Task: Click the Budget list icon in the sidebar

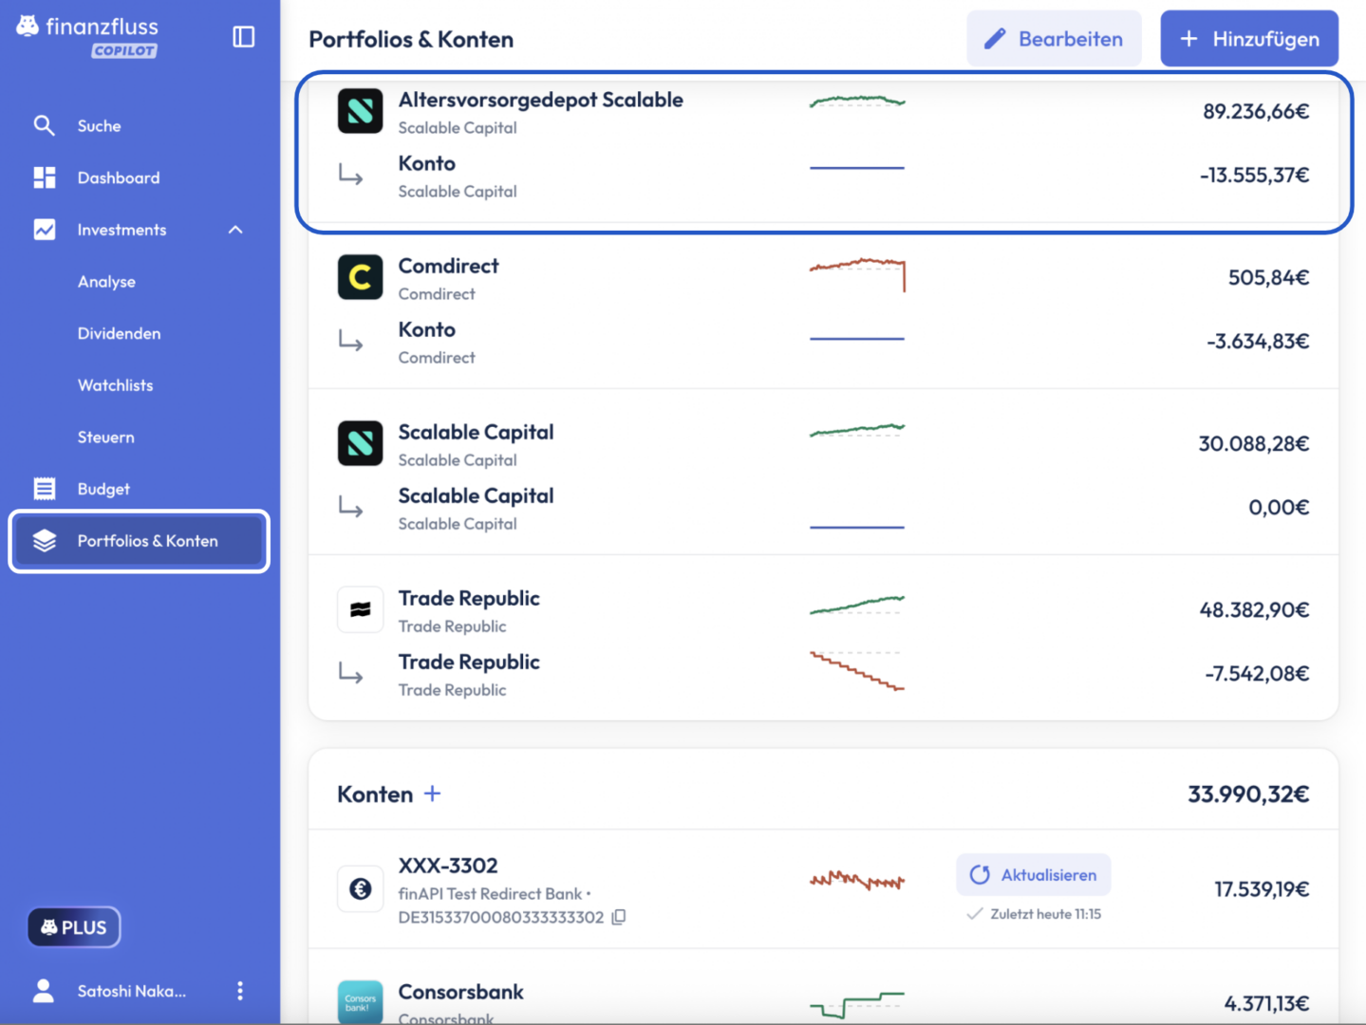Action: tap(45, 489)
